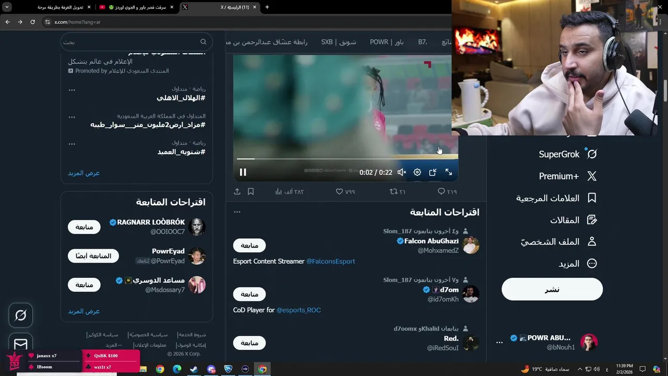The image size is (668, 376).
Task: Open trend #الهلال_الاهلى
Action: point(181,98)
